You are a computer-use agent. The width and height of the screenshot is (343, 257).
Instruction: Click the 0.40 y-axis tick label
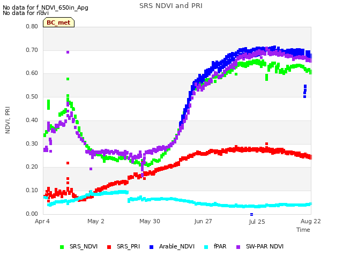(x=32, y=120)
